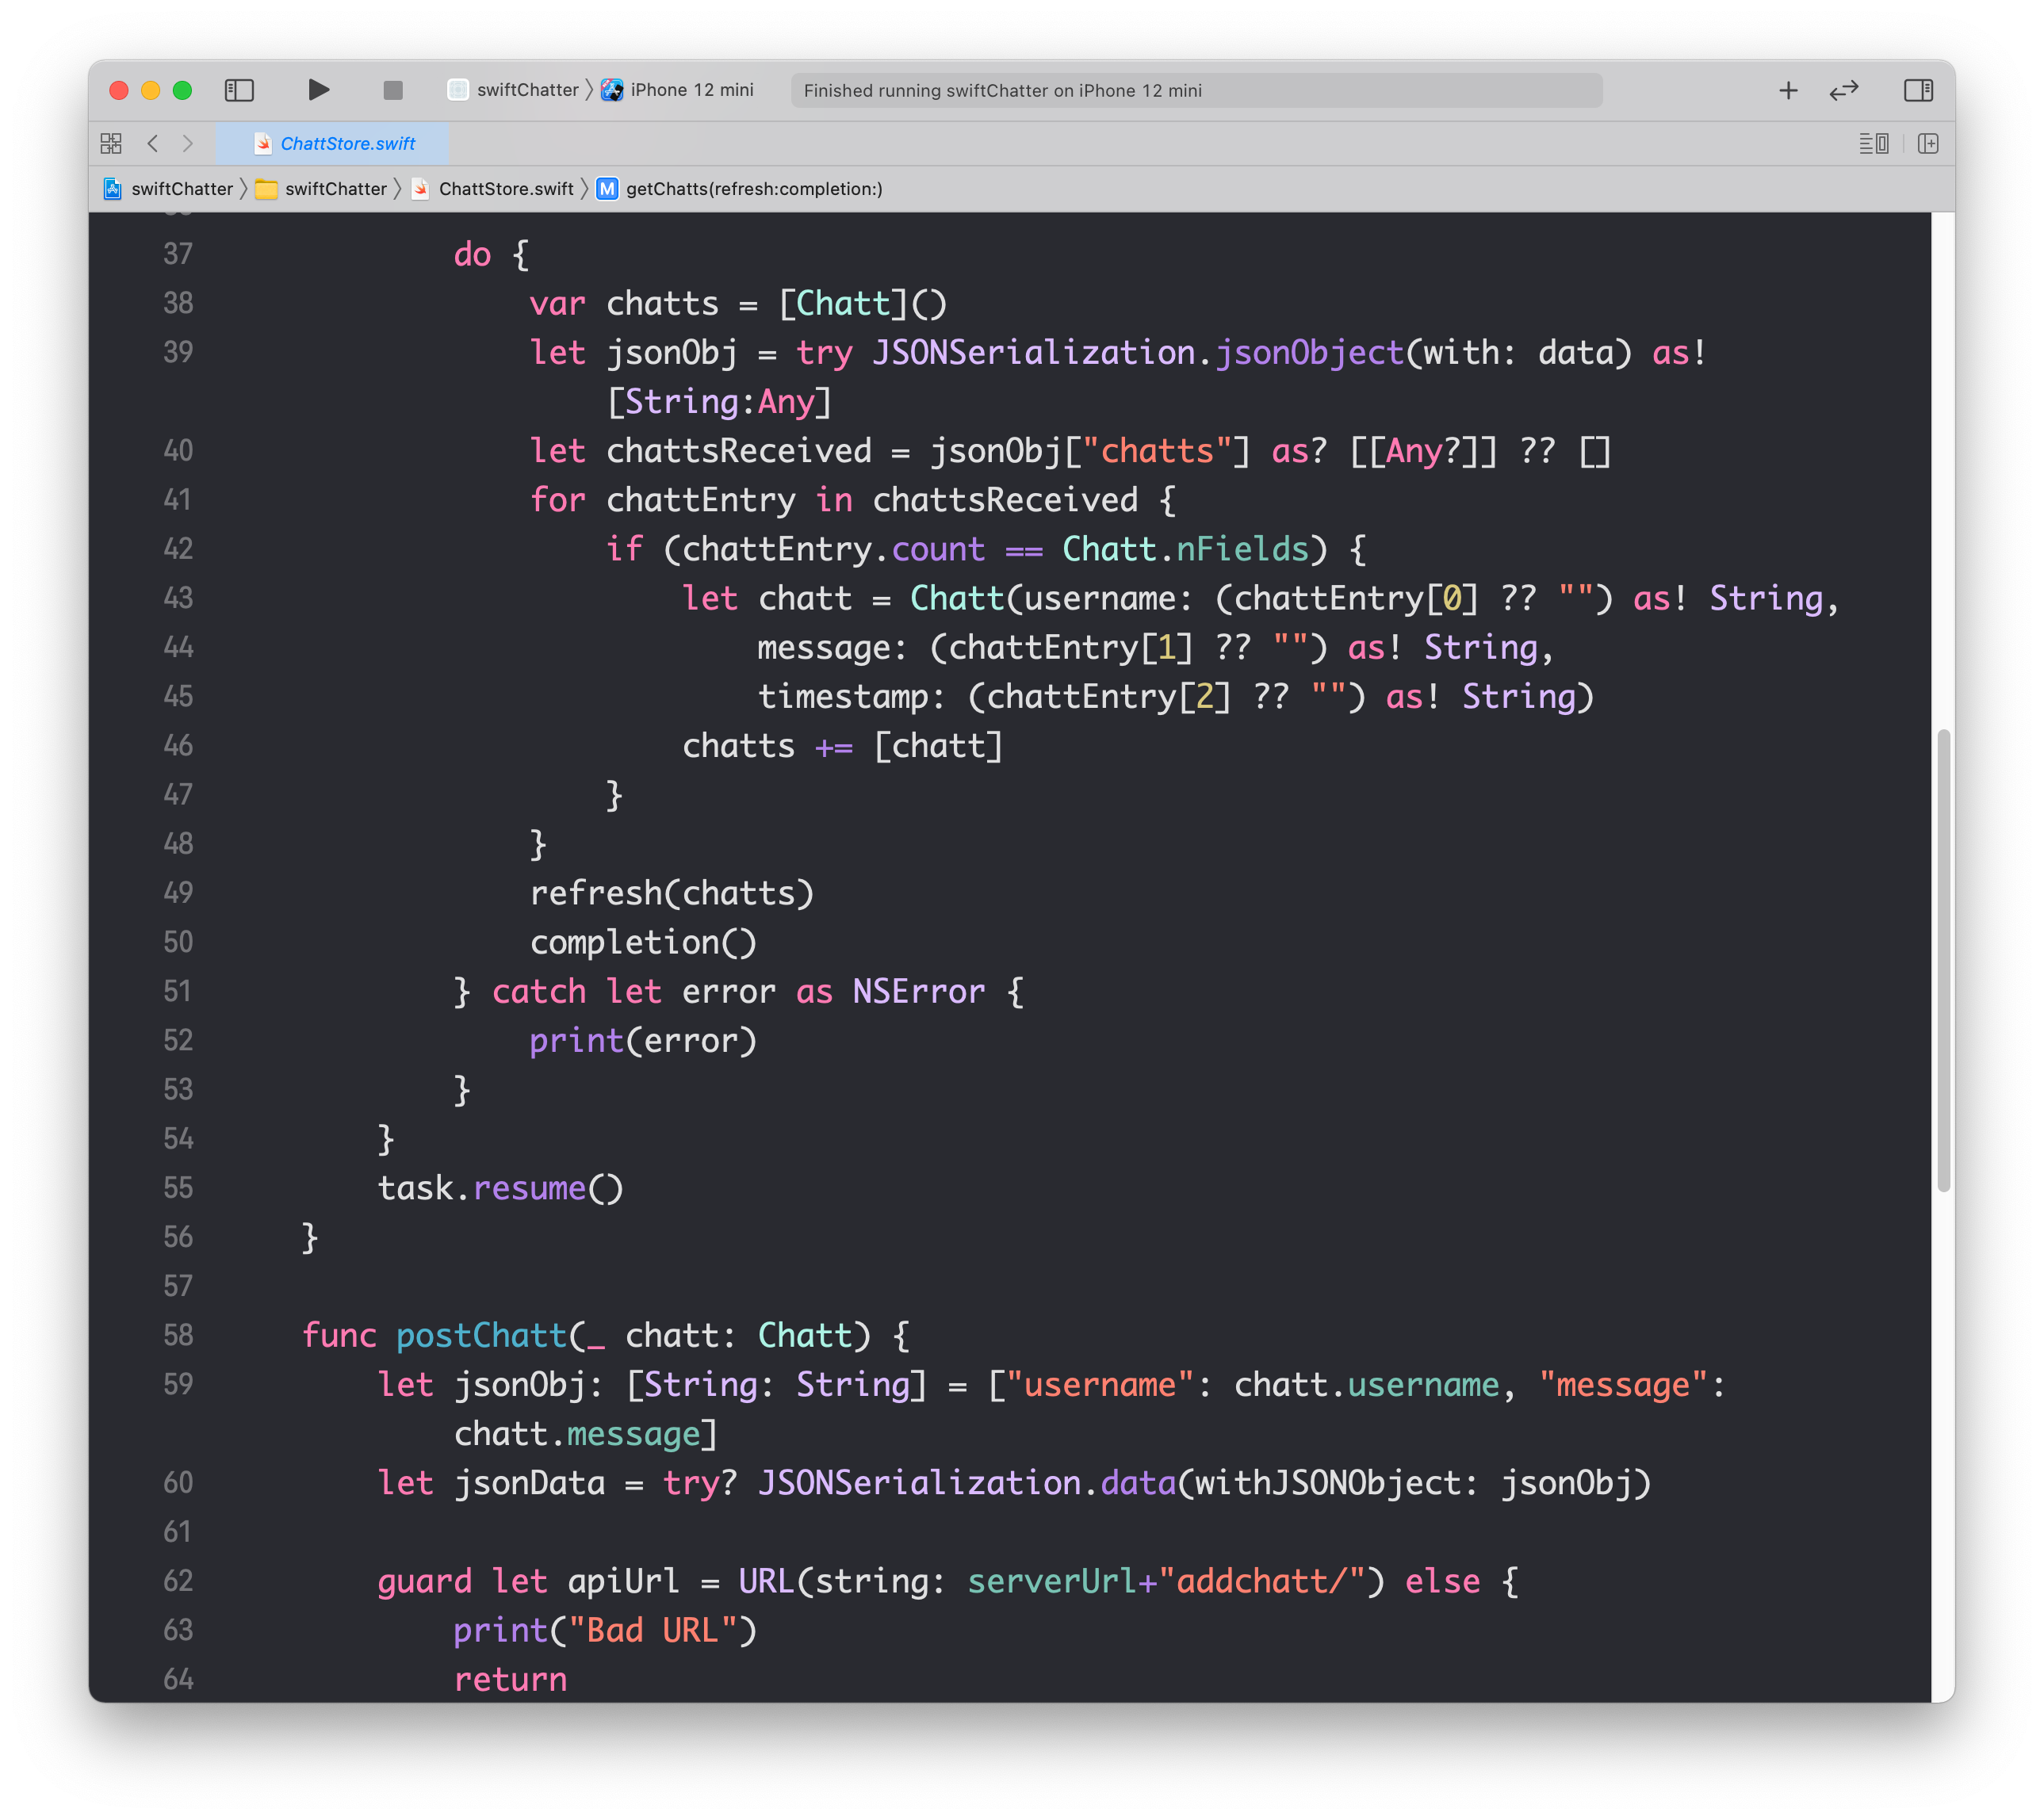Open the editor options menu

(x=1873, y=144)
